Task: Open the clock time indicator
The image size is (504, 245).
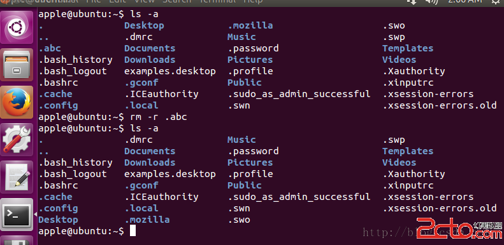Action: (x=464, y=2)
